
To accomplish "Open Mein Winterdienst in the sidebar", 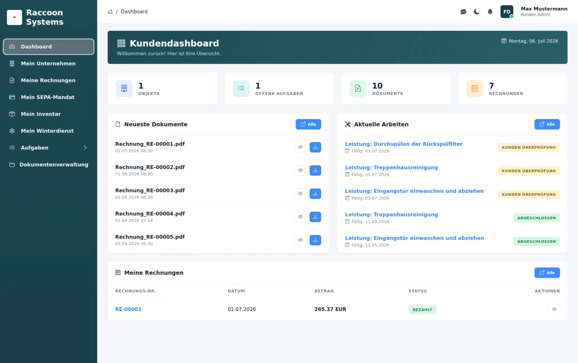I will coord(49,131).
